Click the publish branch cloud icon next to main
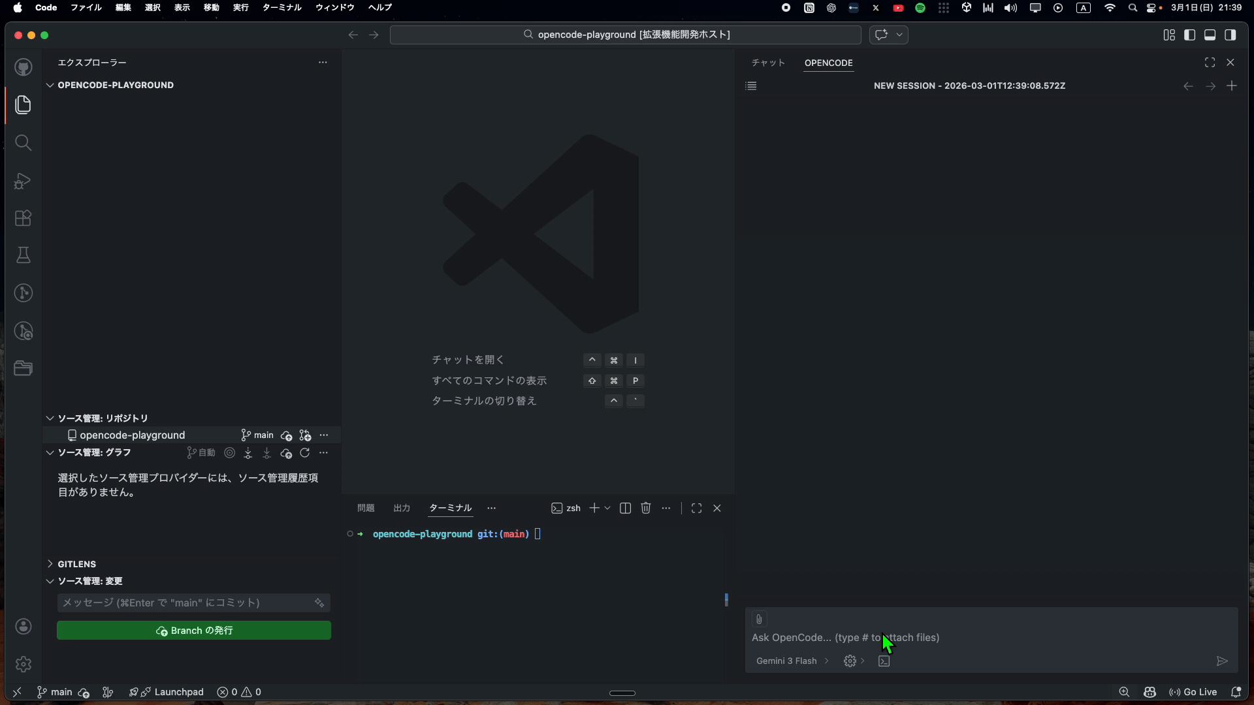The image size is (1254, 705). click(x=287, y=435)
